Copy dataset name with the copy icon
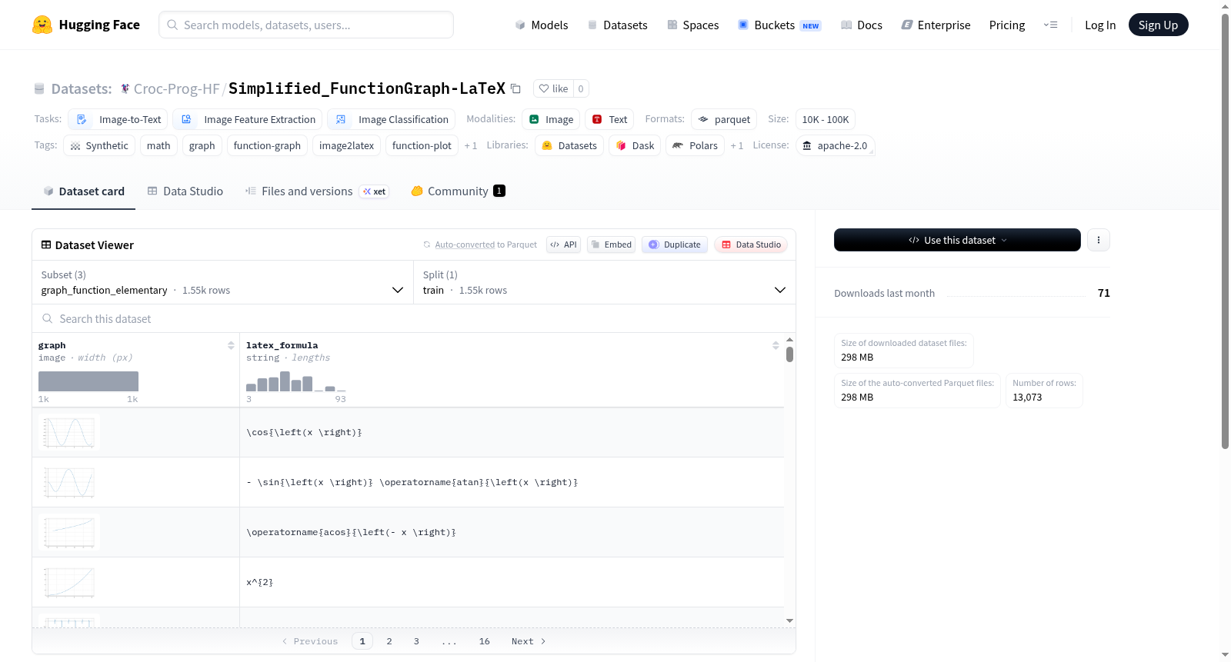The width and height of the screenshot is (1231, 662). click(516, 88)
